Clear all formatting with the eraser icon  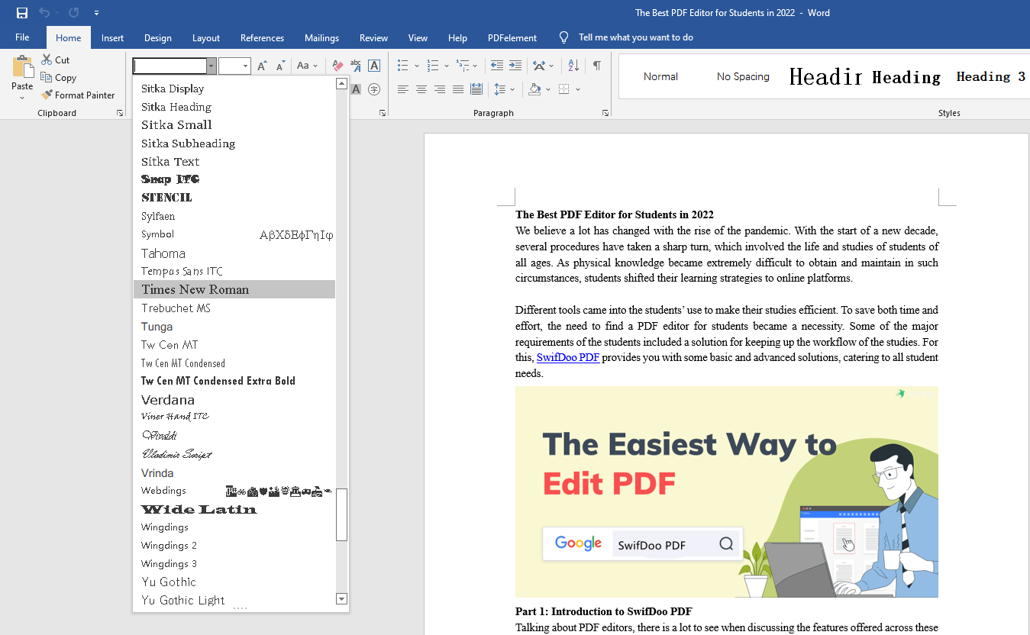coord(337,66)
